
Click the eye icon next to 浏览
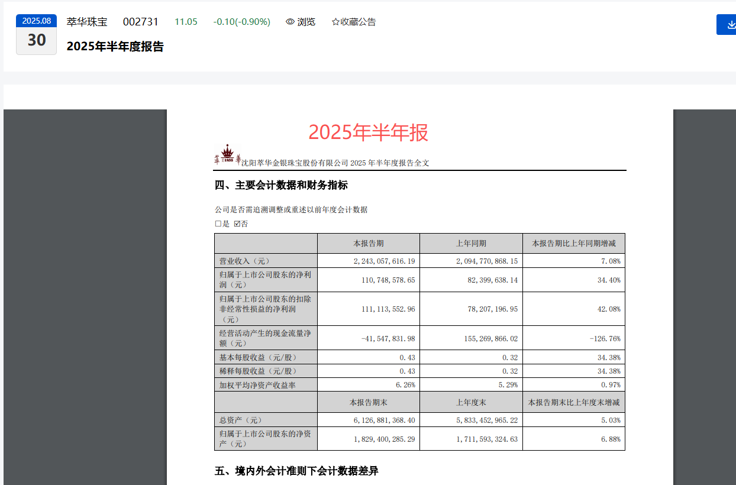290,22
